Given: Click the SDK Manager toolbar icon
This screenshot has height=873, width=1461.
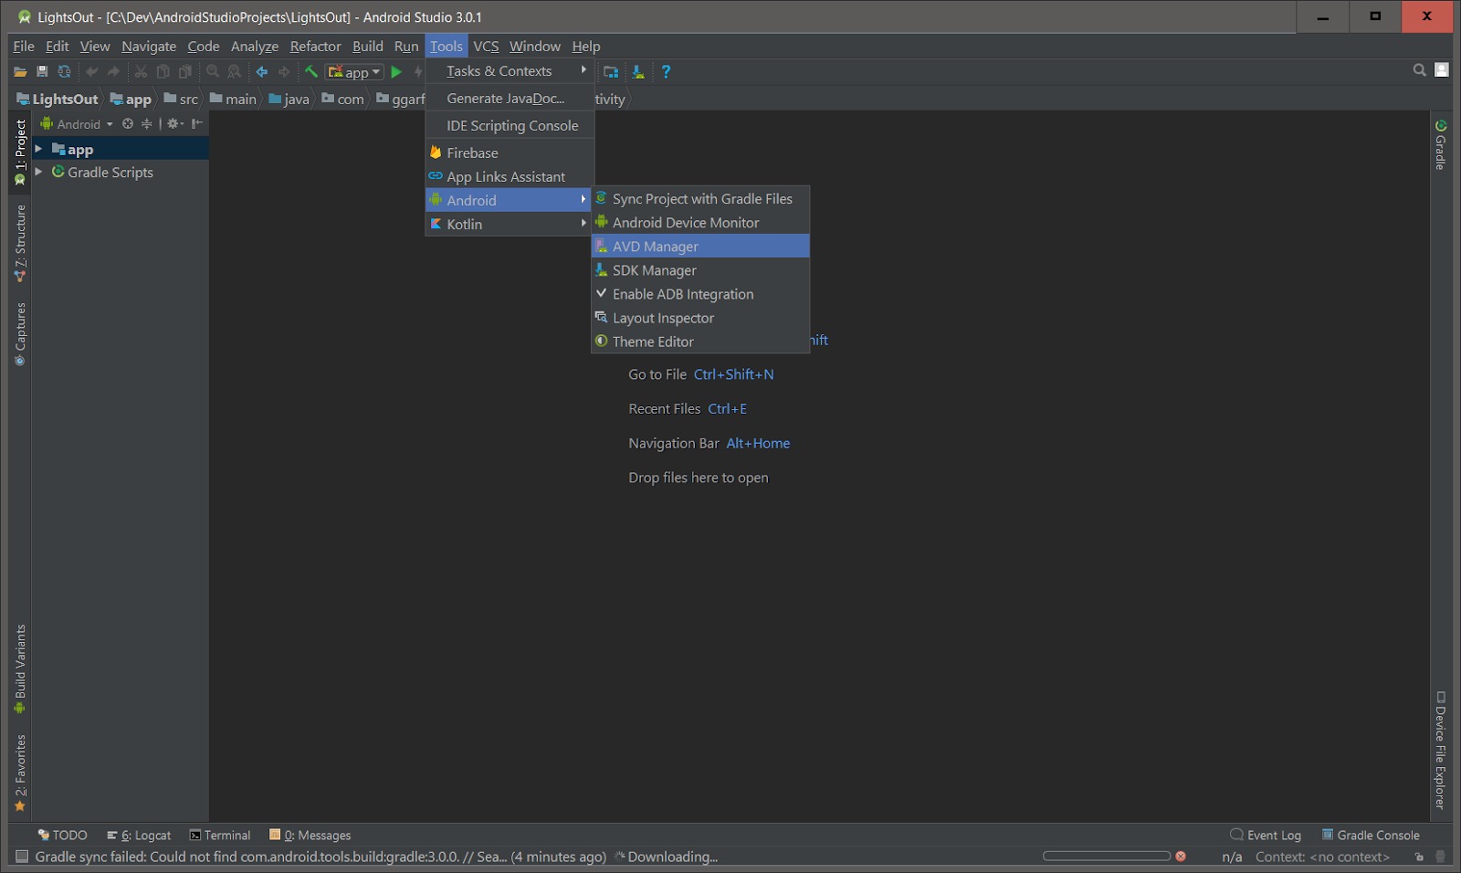Looking at the screenshot, I should pyautogui.click(x=638, y=71).
